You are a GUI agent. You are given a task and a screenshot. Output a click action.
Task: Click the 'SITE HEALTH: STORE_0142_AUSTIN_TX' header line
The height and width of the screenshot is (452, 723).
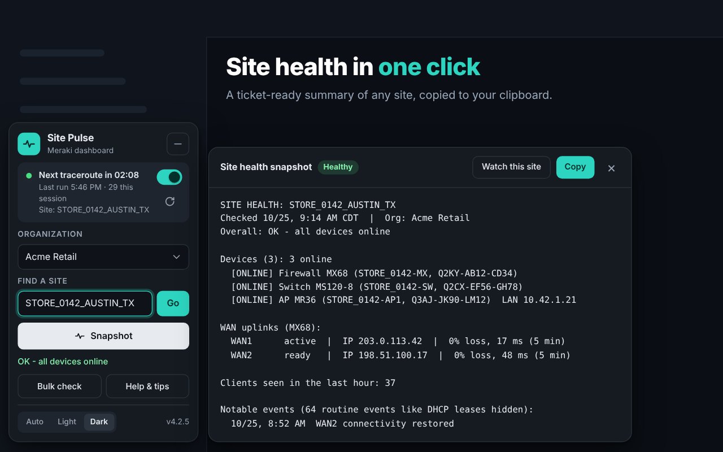pyautogui.click(x=308, y=205)
